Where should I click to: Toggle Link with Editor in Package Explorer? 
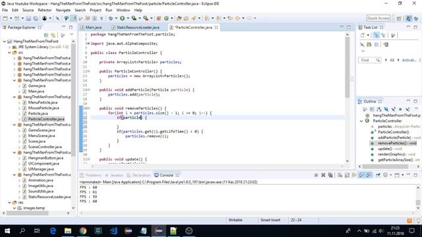click(x=53, y=35)
